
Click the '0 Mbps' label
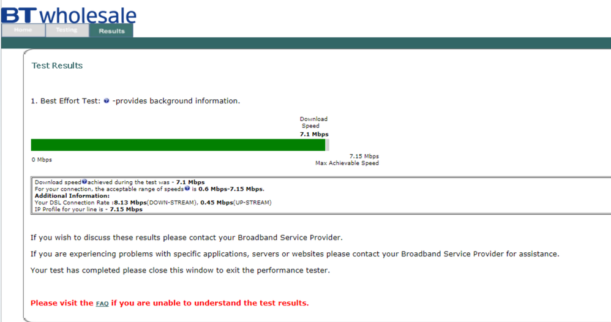pos(42,159)
